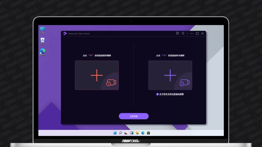Click the purple camera checkmark icon
Image resolution: width=262 pixels, height=147 pixels.
(184, 83)
